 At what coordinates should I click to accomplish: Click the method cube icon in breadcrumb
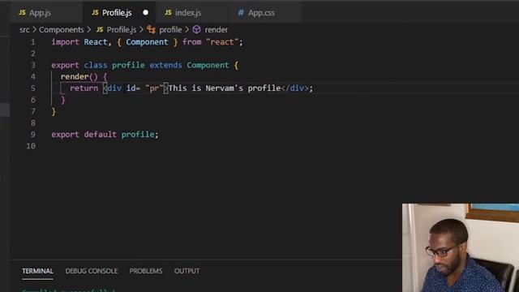pyautogui.click(x=196, y=30)
